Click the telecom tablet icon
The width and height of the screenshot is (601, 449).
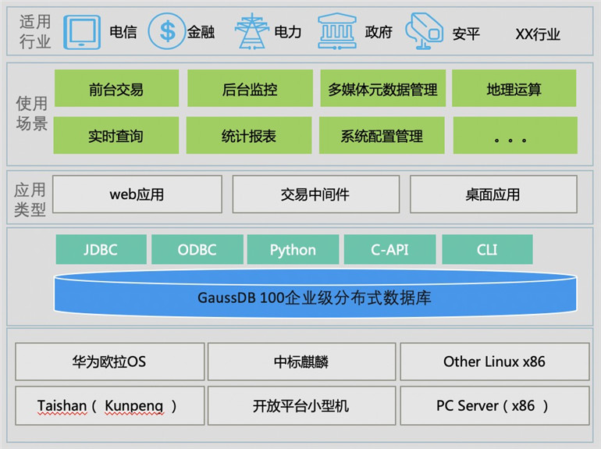(82, 32)
